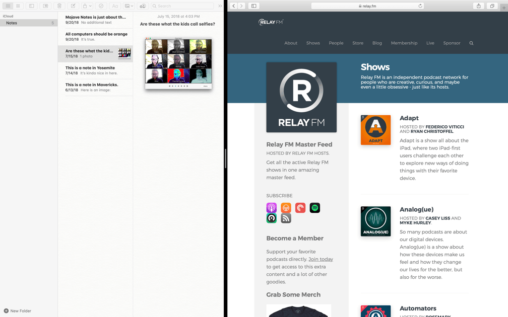Subscribe via Pocket Casts icon
Viewport: 508px width, 317px height.
(x=300, y=208)
